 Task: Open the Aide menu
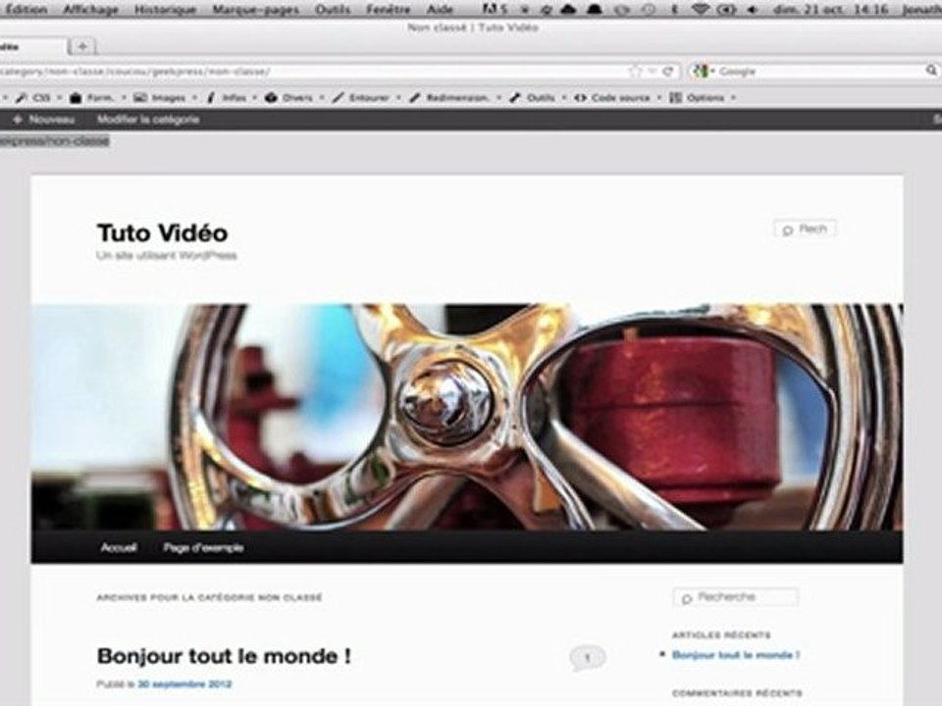440,9
